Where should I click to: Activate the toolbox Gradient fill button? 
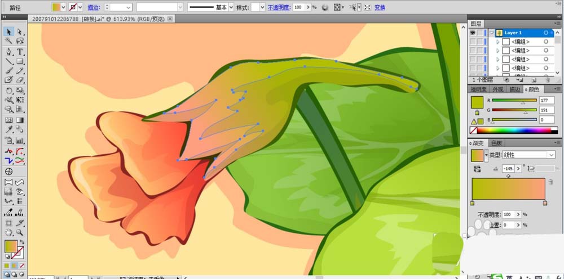point(15,265)
